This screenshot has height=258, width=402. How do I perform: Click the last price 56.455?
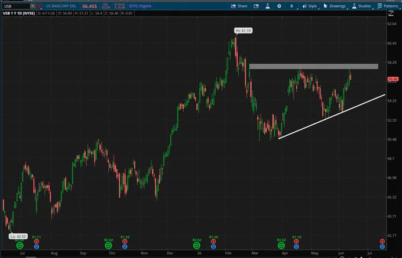89,6
